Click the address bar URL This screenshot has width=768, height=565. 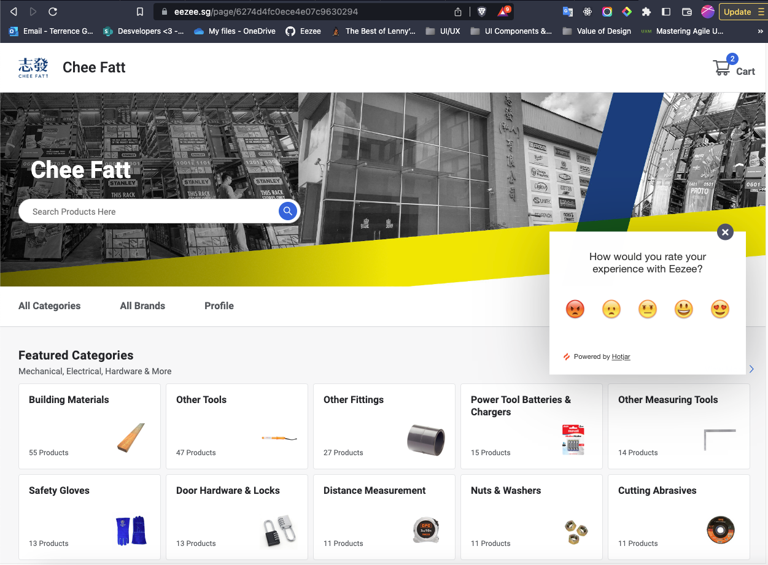tap(266, 12)
